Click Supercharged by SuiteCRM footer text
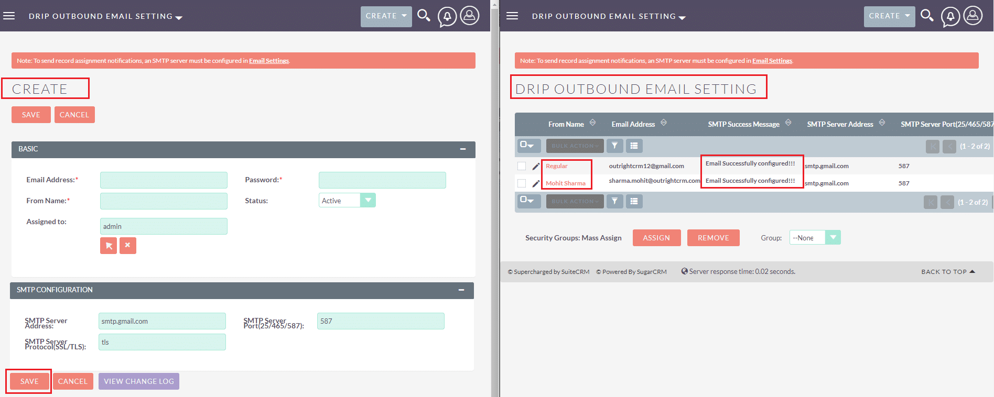The width and height of the screenshot is (994, 397). click(548, 272)
